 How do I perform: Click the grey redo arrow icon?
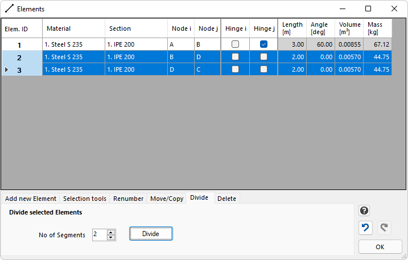click(384, 228)
